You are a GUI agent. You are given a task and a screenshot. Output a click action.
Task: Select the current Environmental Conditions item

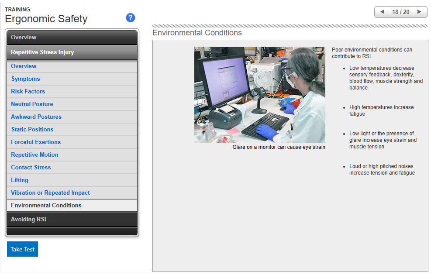tap(46, 206)
